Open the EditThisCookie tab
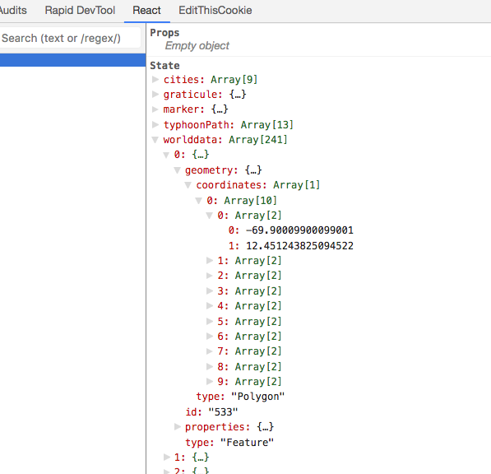Viewport: 491px width, 474px height. [x=215, y=11]
